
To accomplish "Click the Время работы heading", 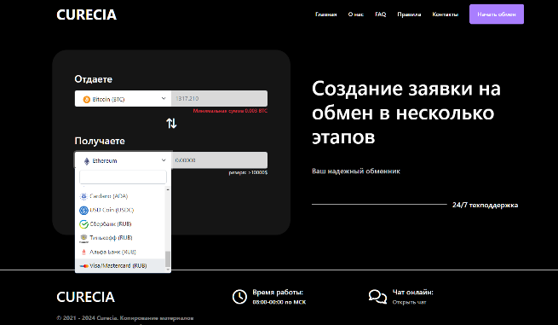I will [278, 293].
